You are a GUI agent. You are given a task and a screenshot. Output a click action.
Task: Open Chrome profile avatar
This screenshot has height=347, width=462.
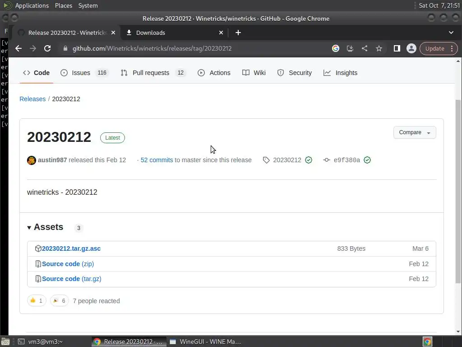click(x=411, y=48)
